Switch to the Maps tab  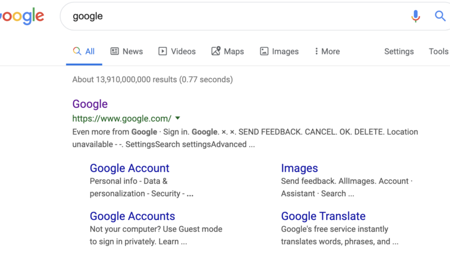coord(234,52)
